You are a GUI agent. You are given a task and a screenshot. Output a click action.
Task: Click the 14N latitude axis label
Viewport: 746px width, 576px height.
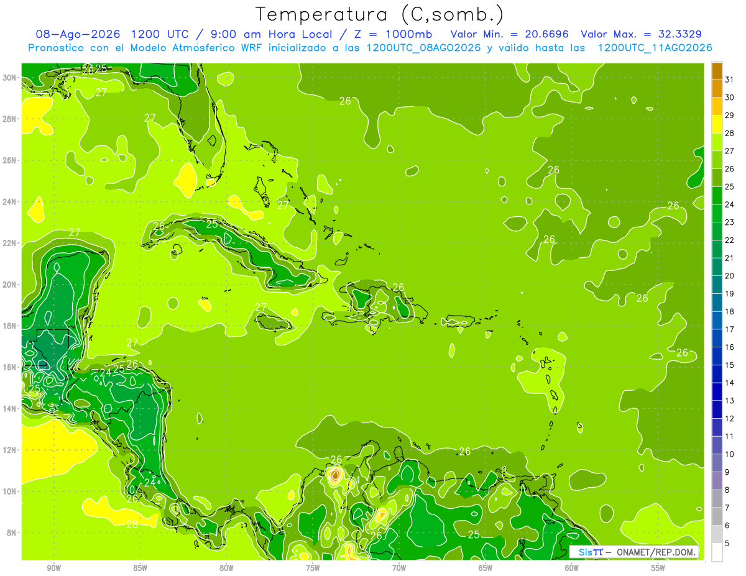9,409
